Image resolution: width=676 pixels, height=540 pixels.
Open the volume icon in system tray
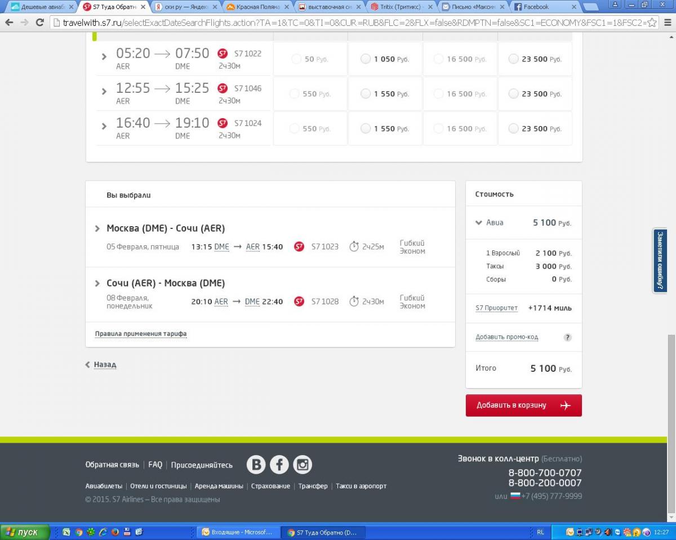tap(608, 532)
